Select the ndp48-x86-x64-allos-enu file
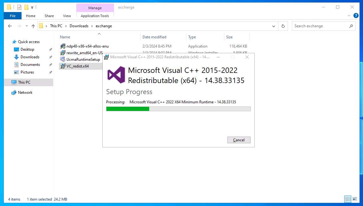Image resolution: width=363 pixels, height=206 pixels. (87, 46)
